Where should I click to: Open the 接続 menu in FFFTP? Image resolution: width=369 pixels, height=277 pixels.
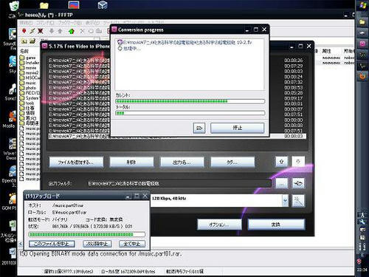[x=26, y=23]
